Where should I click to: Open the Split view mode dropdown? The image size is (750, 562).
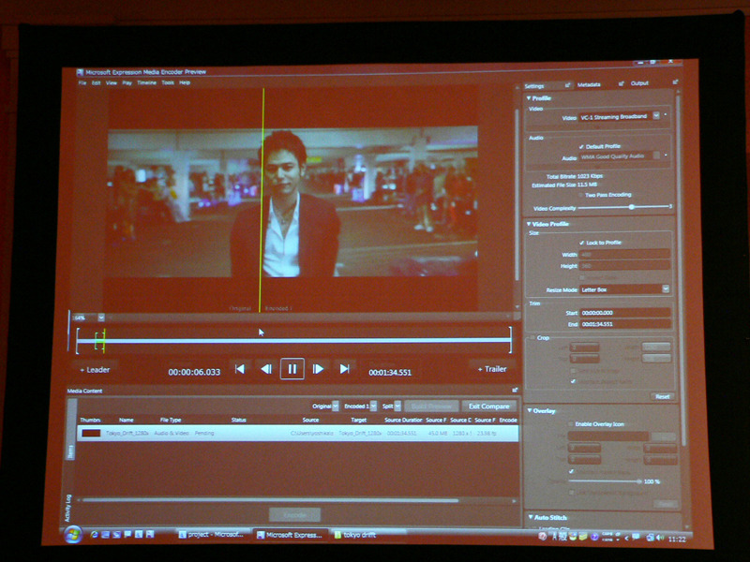(x=397, y=407)
